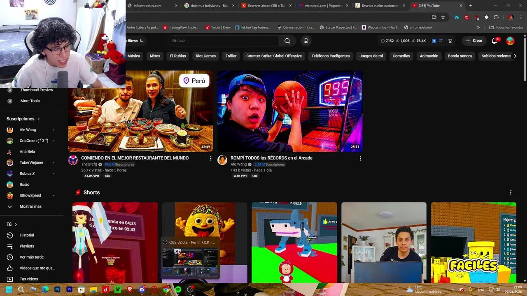The image size is (527, 296).
Task: Select the Counter-Strike: Global Offensive chip
Action: [x=274, y=56]
